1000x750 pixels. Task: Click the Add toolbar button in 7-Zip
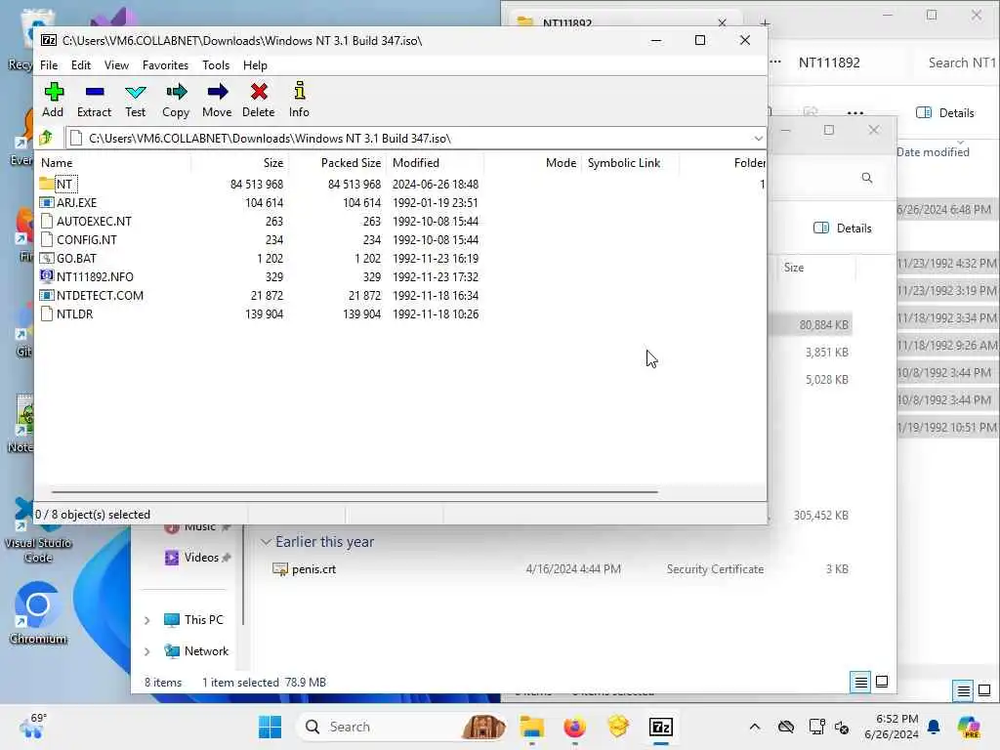[x=53, y=101]
